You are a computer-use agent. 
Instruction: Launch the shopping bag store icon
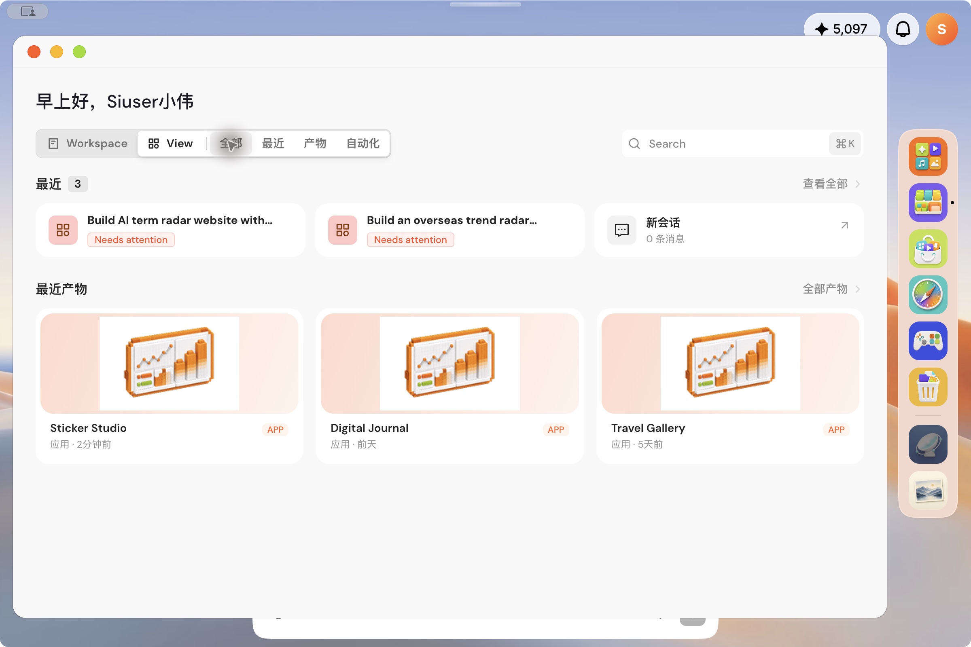(x=928, y=249)
